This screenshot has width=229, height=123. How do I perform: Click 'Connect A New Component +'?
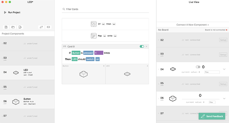(192, 25)
